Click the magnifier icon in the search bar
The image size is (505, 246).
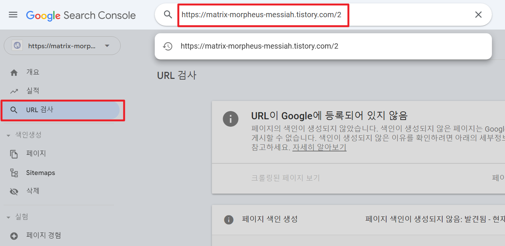[x=168, y=15]
